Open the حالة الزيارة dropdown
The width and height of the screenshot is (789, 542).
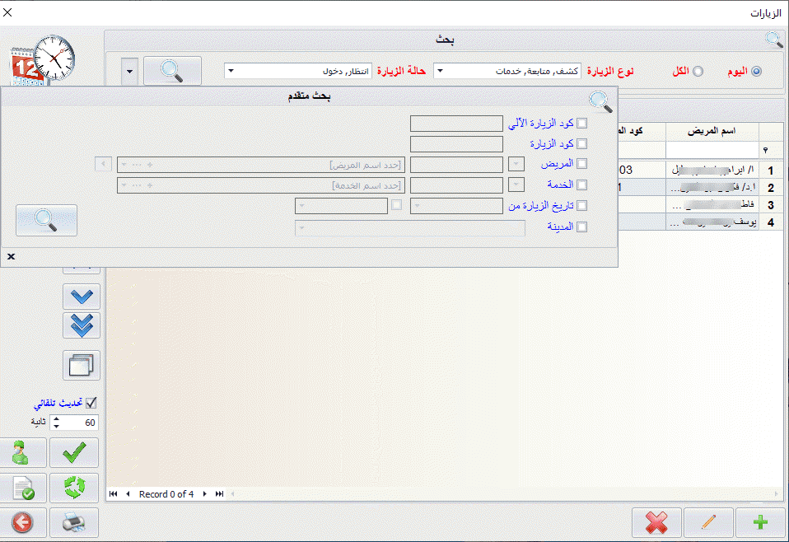click(x=231, y=71)
